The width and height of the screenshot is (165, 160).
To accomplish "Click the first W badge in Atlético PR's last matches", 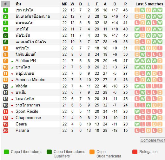I will [137, 61].
